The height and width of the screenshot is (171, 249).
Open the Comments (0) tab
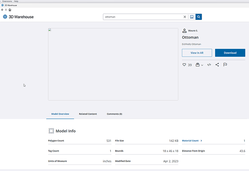[114, 114]
